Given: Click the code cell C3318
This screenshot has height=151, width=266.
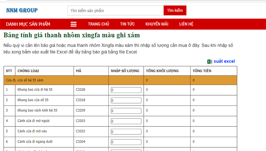Looking at the screenshot, I should pyautogui.click(x=91, y=100).
